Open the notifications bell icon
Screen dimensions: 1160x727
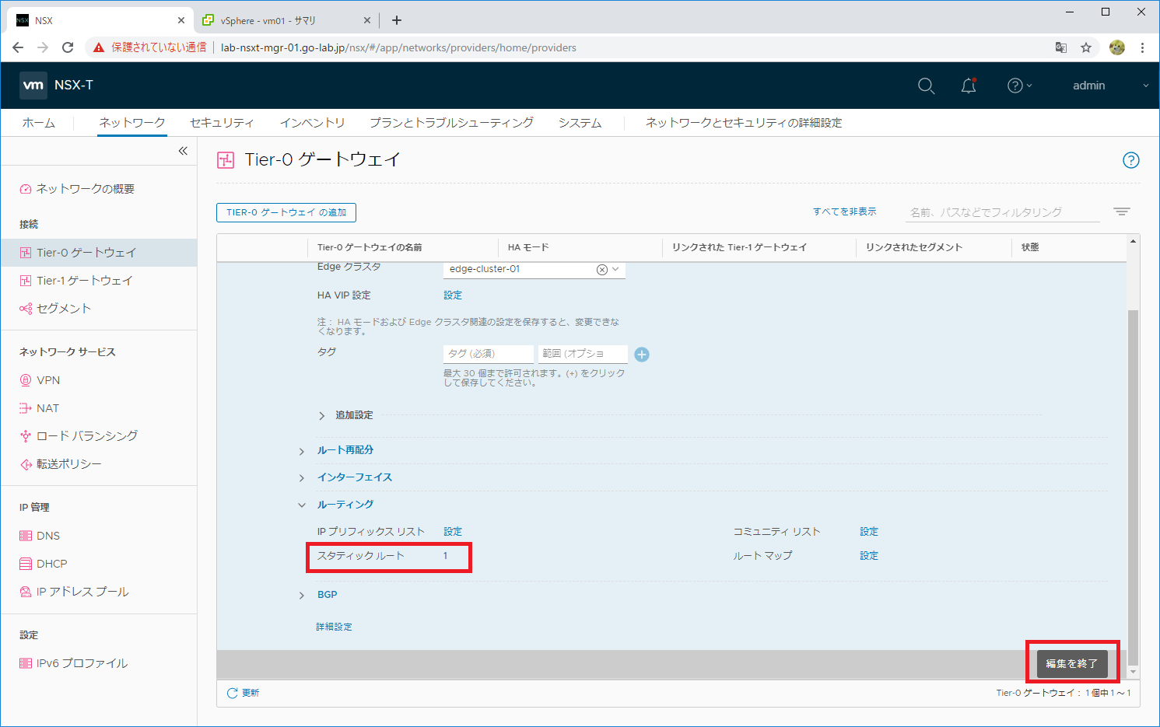969,86
